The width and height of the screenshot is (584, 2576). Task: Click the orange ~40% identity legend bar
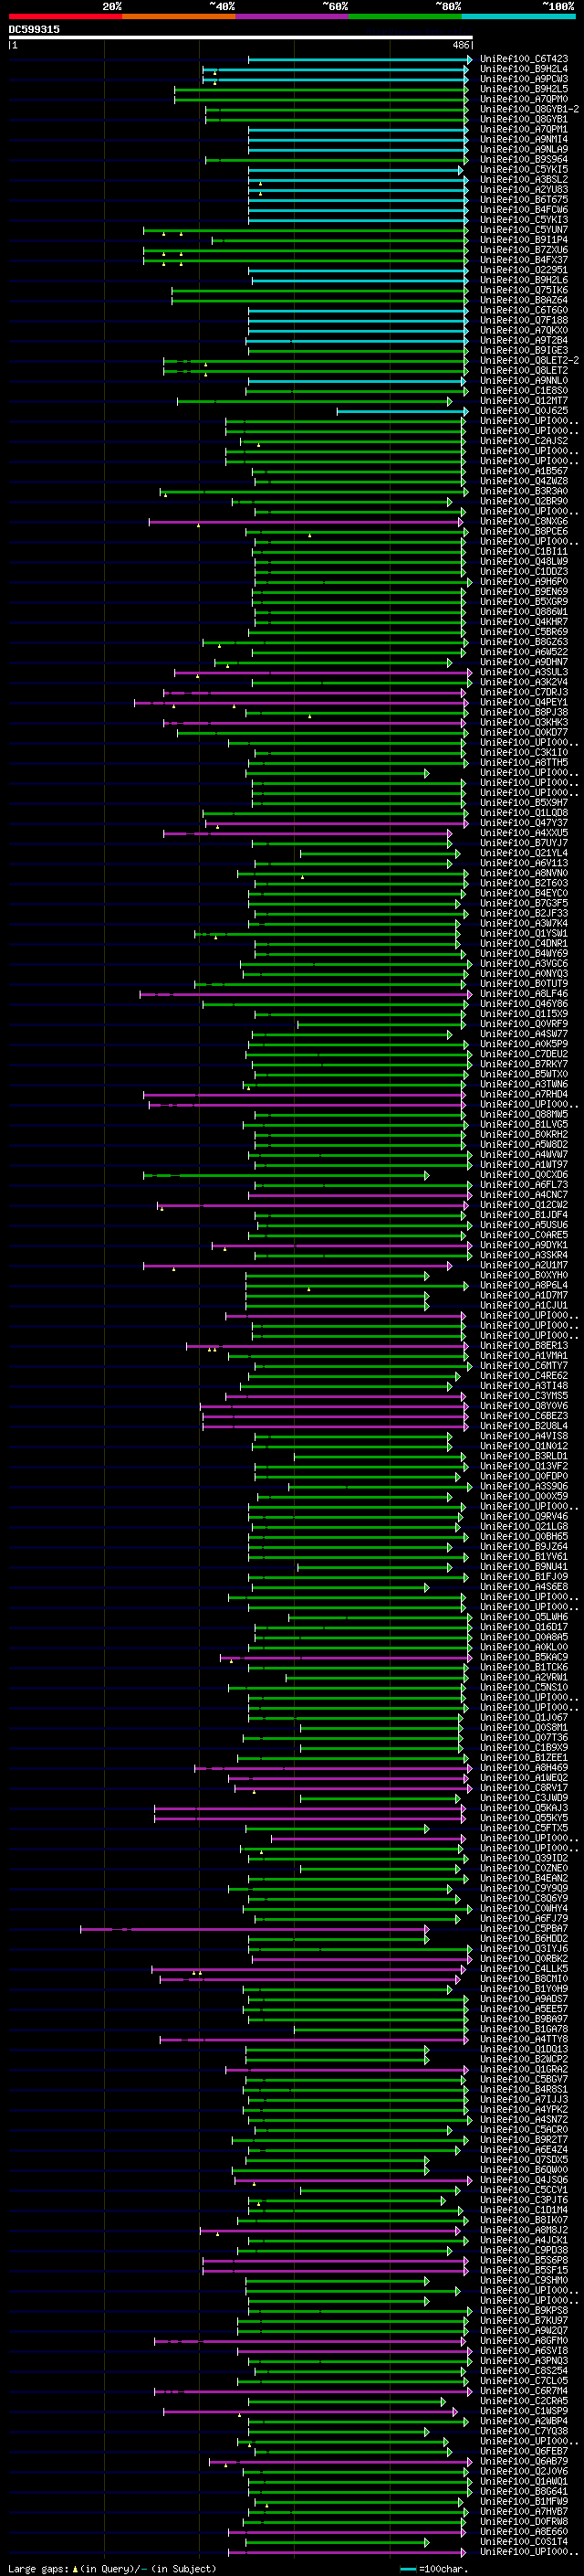pos(179,16)
